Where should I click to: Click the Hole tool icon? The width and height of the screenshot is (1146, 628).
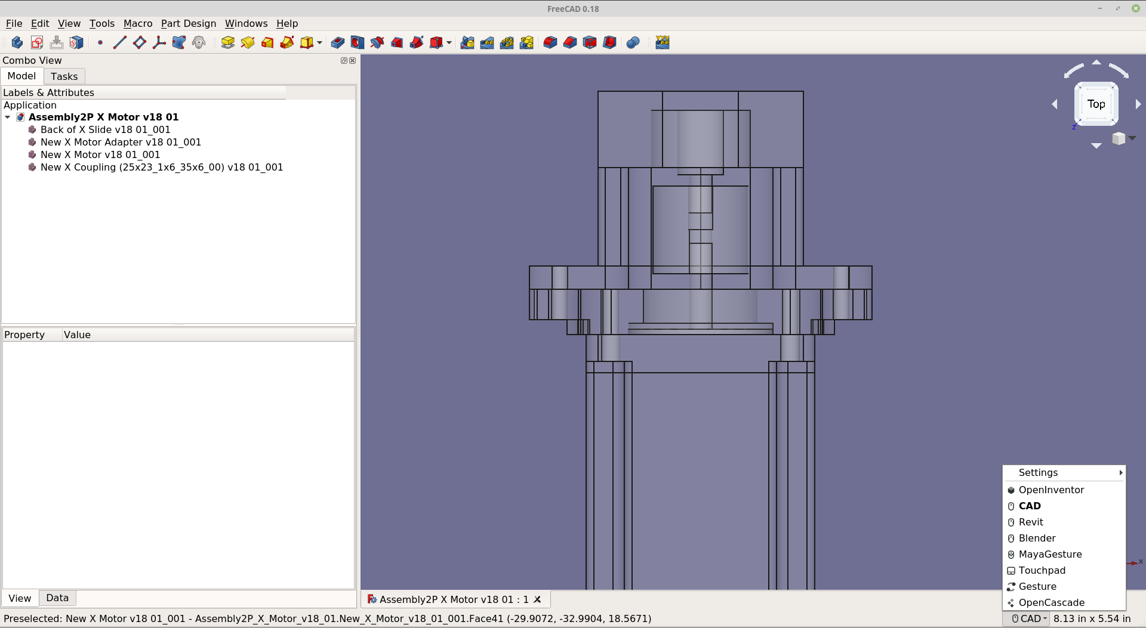358,42
